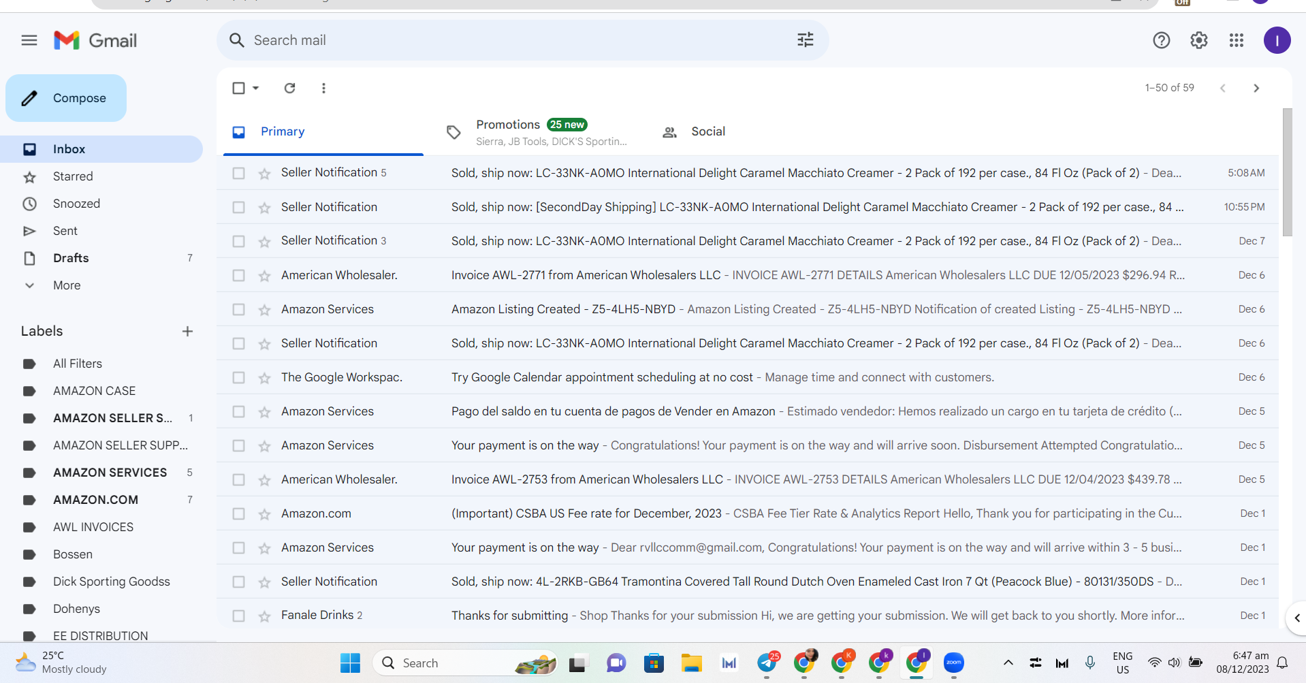Open the Sent folder

click(102, 231)
